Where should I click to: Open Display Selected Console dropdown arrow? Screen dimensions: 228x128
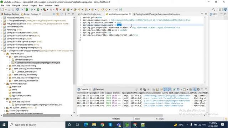tap(181, 89)
